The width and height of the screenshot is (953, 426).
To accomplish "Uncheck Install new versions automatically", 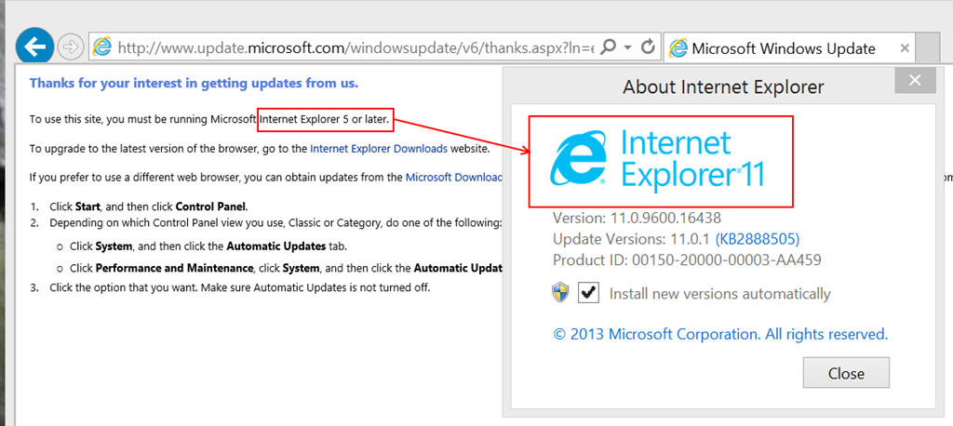I will pos(588,294).
